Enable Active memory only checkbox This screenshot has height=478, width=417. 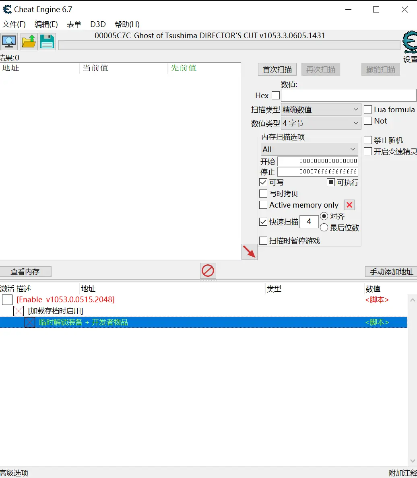(x=263, y=205)
